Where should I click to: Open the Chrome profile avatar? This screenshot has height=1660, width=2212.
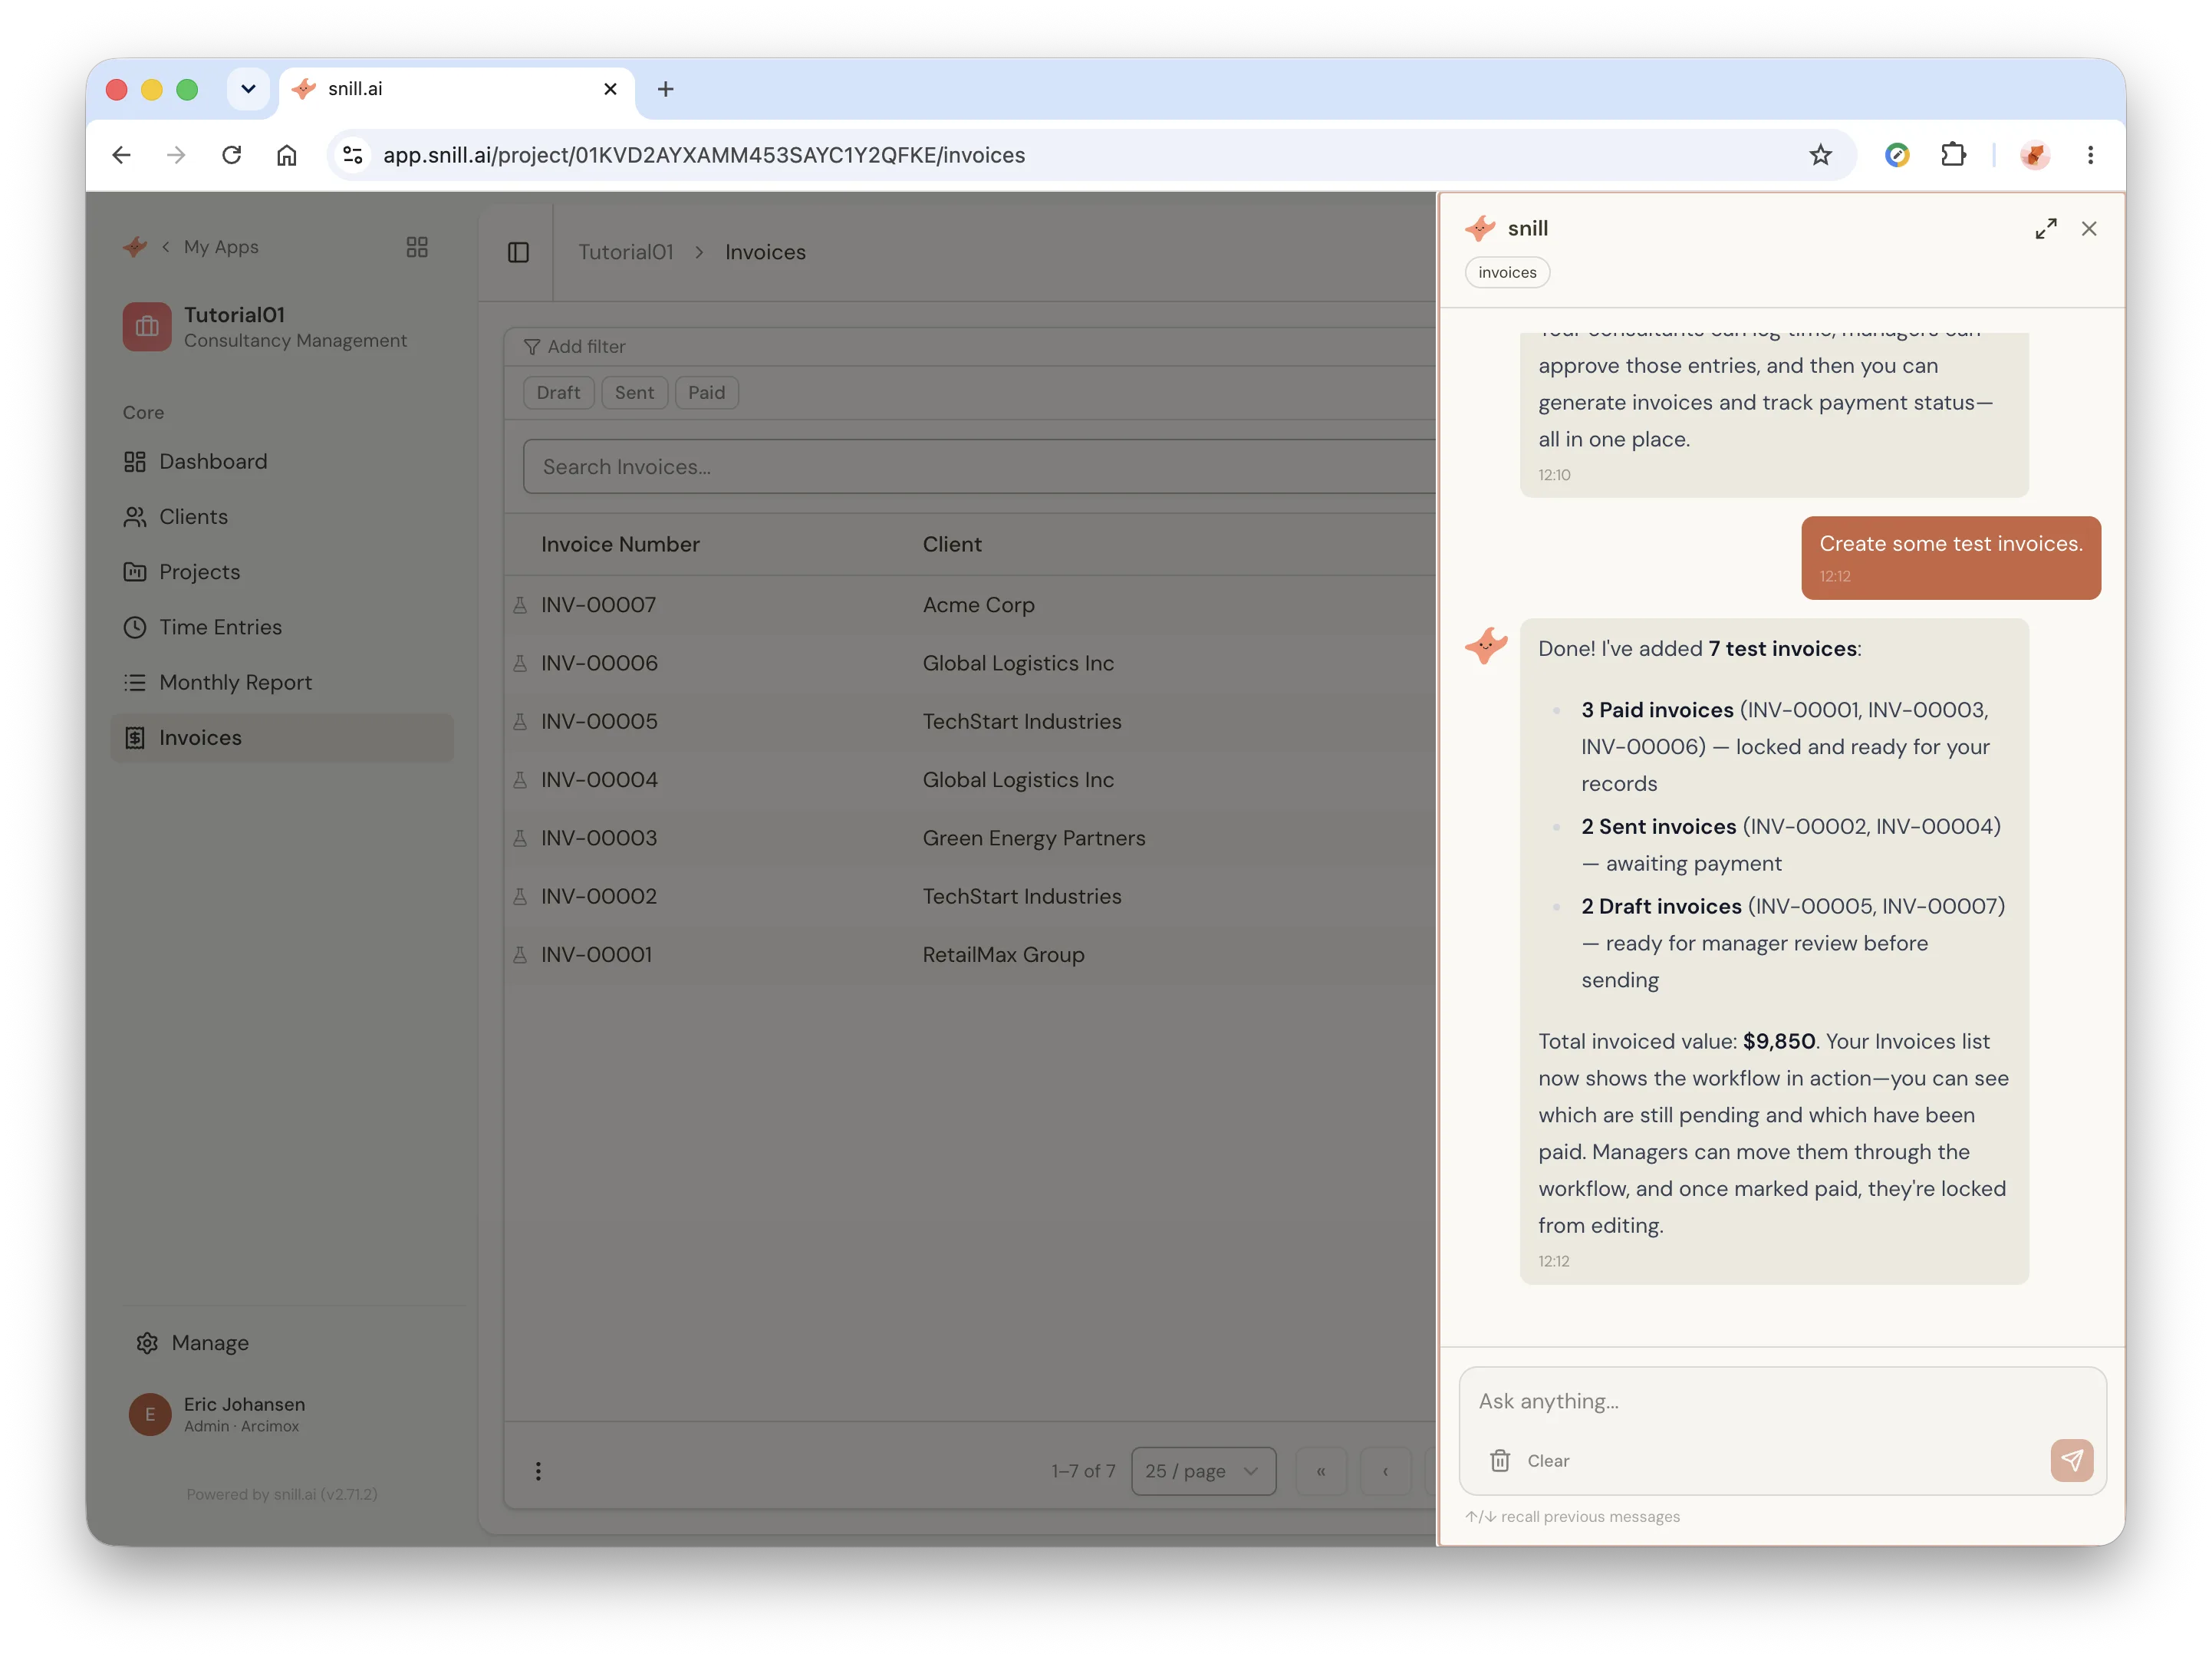2035,155
